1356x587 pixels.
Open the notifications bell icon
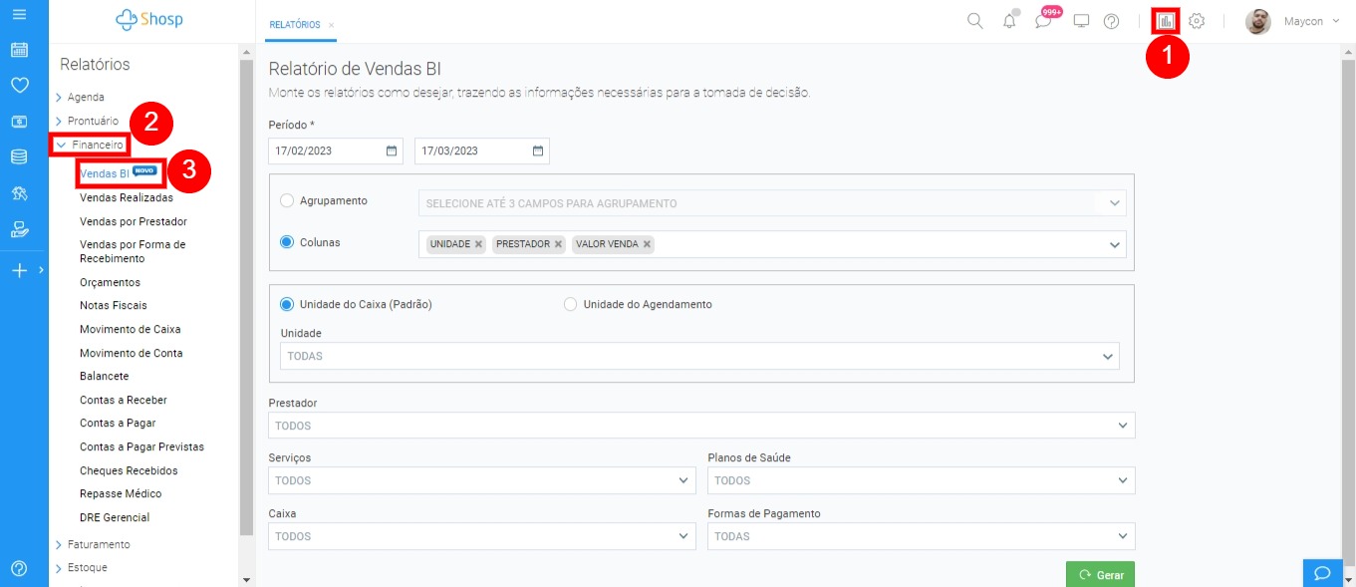pyautogui.click(x=1010, y=21)
